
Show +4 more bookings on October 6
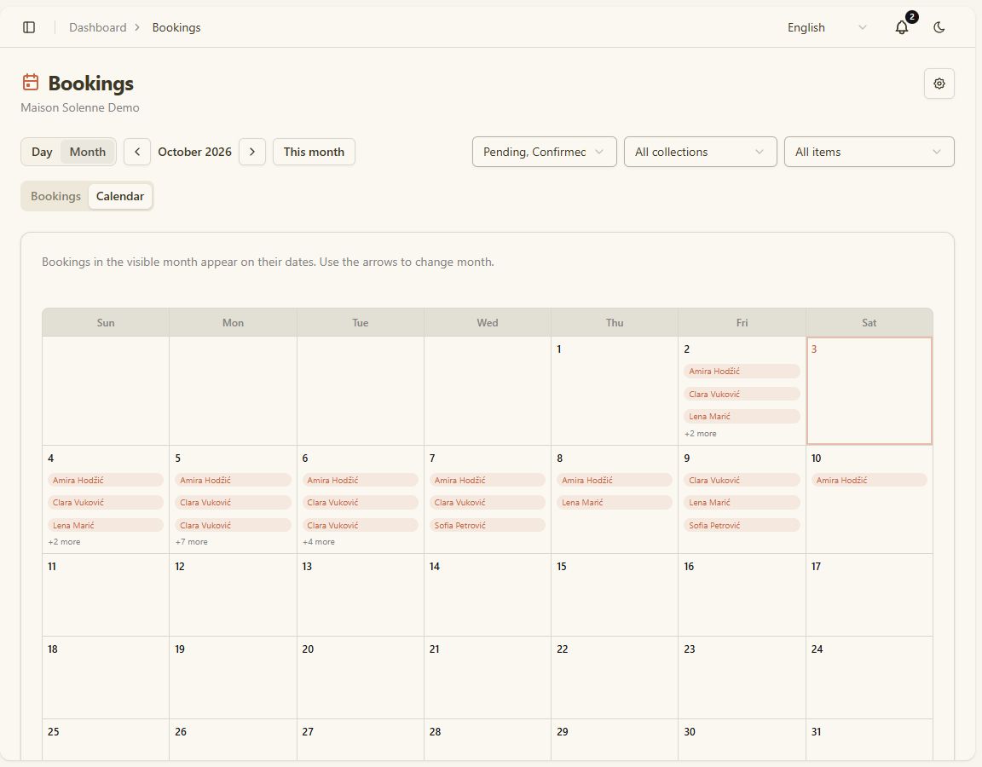pos(318,542)
